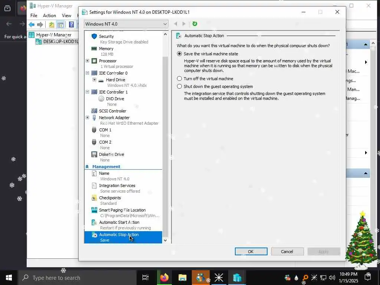The image size is (380, 285).
Task: Collapse the Management section chevron
Action: (x=87, y=167)
